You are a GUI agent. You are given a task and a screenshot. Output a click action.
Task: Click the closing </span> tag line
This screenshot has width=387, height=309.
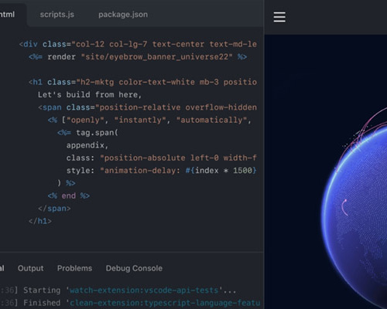(x=54, y=209)
